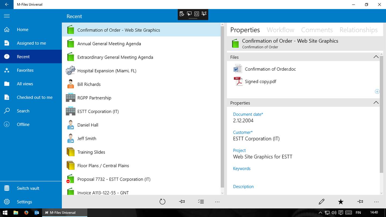Click the Word icon of Confirmation of Order.doc
Image resolution: width=386 pixels, height=217 pixels.
pyautogui.click(x=238, y=69)
